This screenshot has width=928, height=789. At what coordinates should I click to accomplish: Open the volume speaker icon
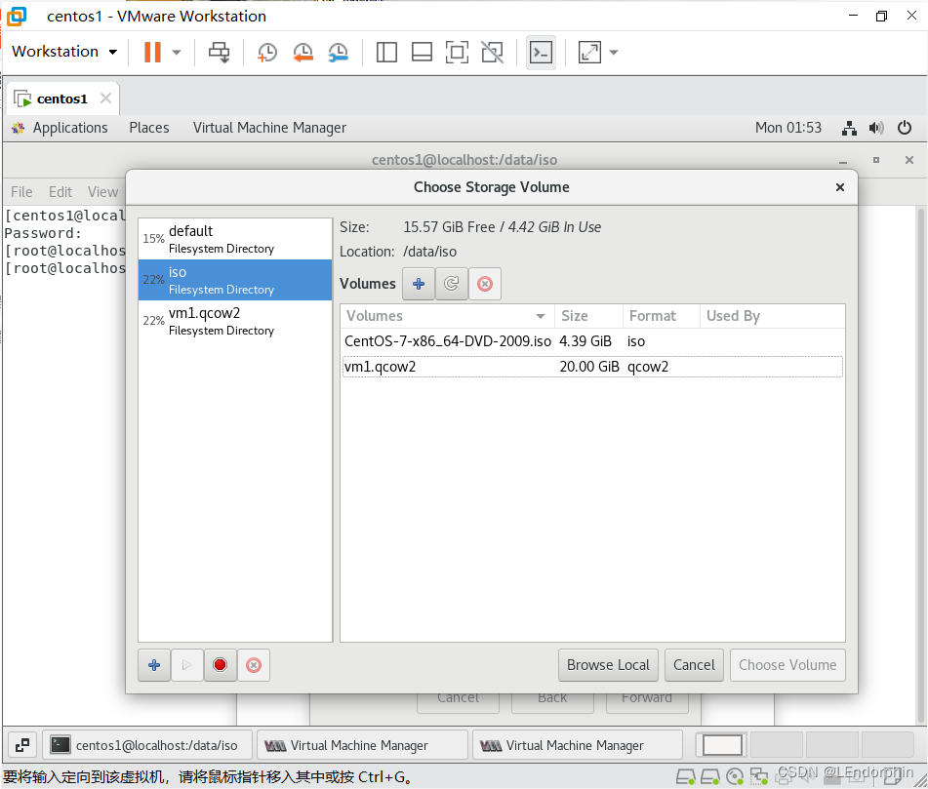(x=876, y=128)
